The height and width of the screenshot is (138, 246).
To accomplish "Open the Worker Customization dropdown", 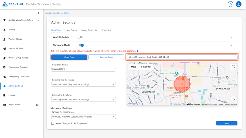I will click(84, 116).
